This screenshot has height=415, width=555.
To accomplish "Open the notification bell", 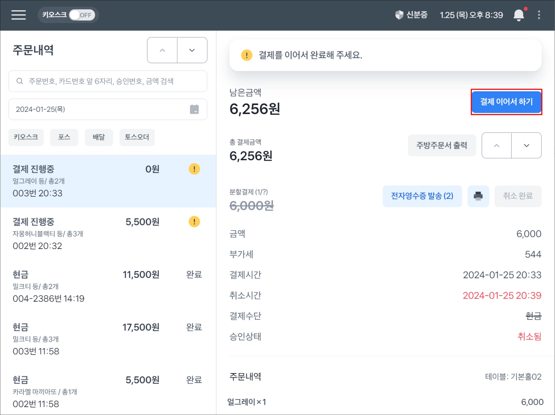I will 518,15.
